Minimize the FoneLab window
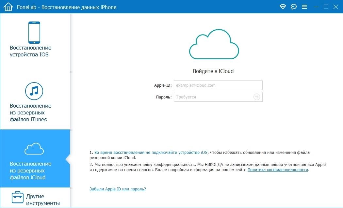 coord(316,7)
